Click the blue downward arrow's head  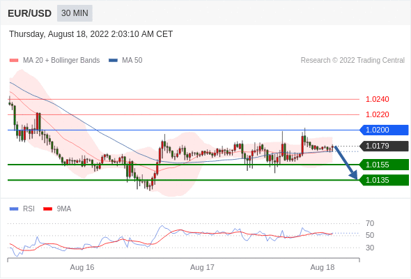click(x=354, y=175)
